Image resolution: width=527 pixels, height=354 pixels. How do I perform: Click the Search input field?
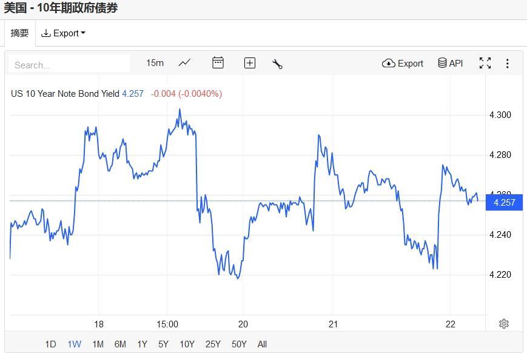[70, 65]
